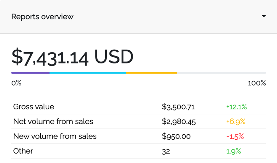This screenshot has width=277, height=163.
Task: Click the $3,500.71 gross value amount
Action: 178,107
